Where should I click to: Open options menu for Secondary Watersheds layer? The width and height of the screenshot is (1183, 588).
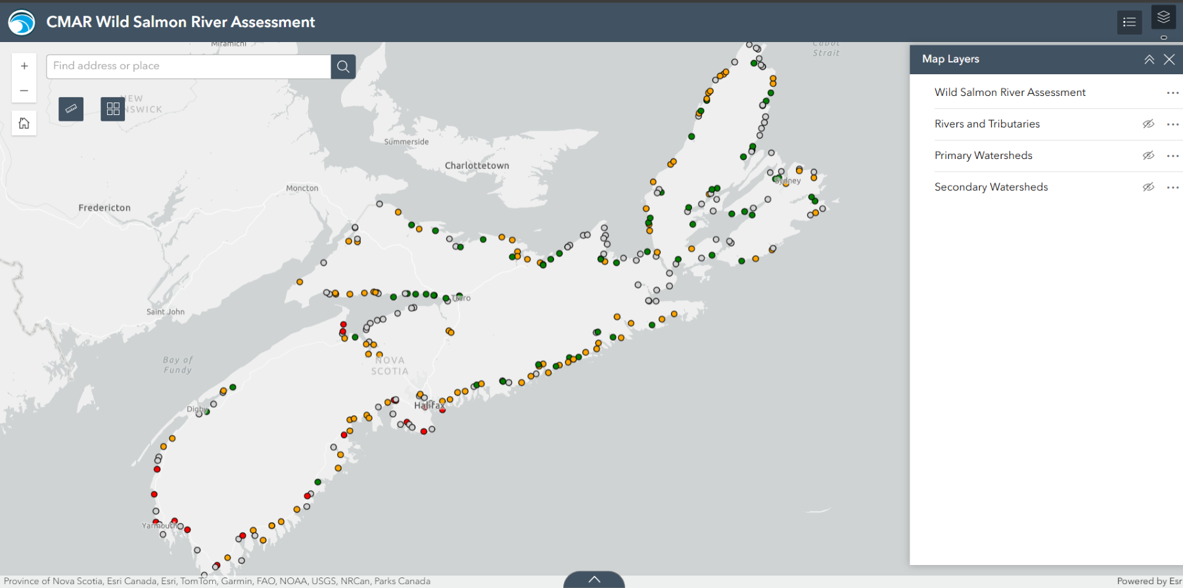coord(1172,187)
